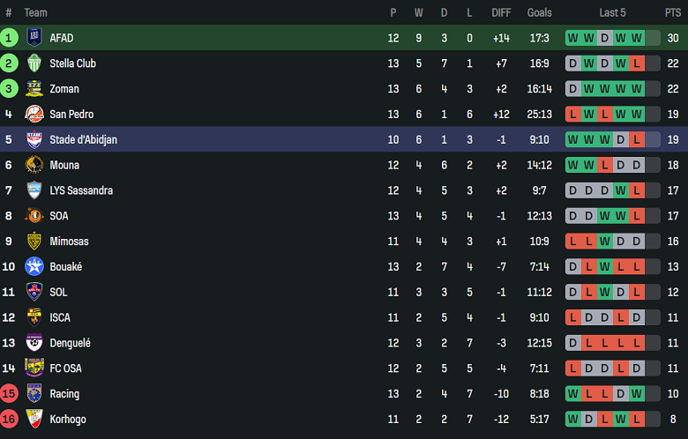Sort table by Goals column header
The height and width of the screenshot is (439, 688).
coord(539,12)
